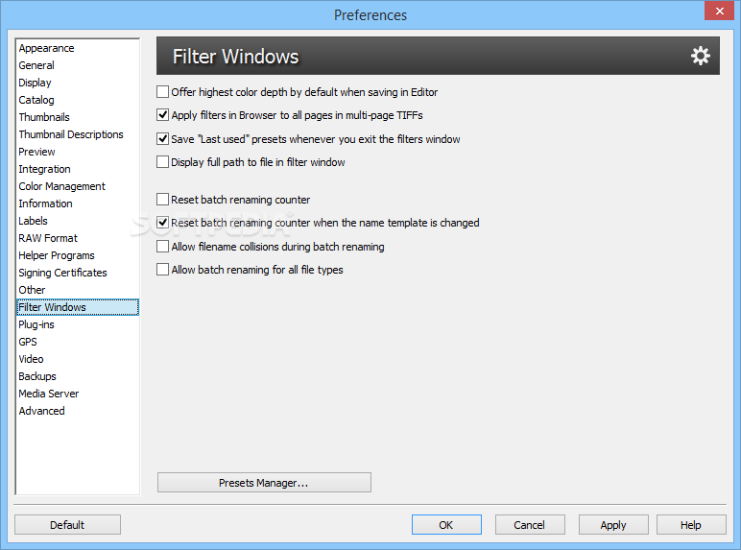Apply the current preference changes
This screenshot has height=550, width=741.
pyautogui.click(x=613, y=525)
